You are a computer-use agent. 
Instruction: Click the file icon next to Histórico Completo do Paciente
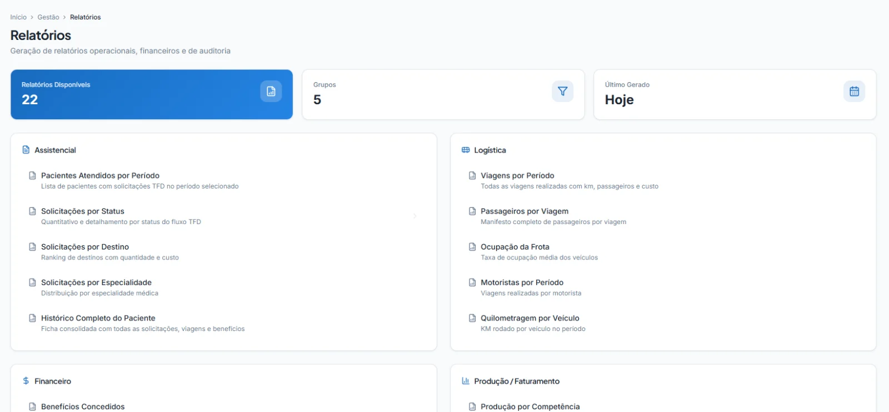[32, 318]
